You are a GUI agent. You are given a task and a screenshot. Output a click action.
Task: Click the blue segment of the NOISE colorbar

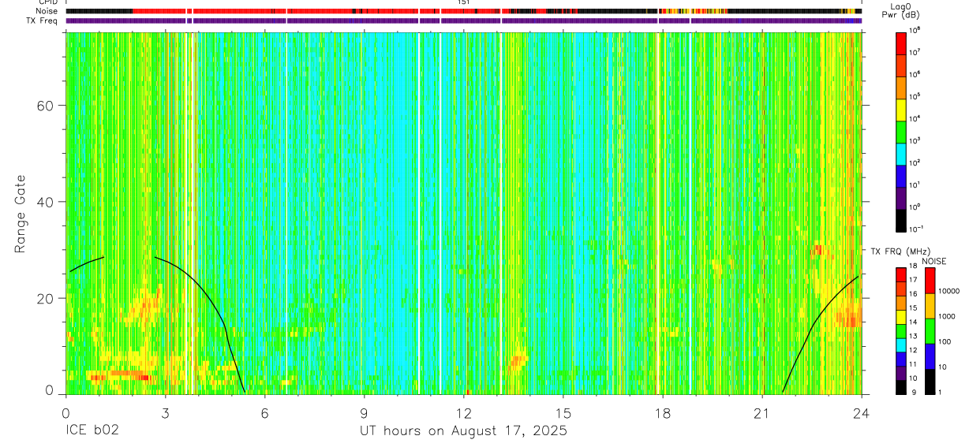930,356
